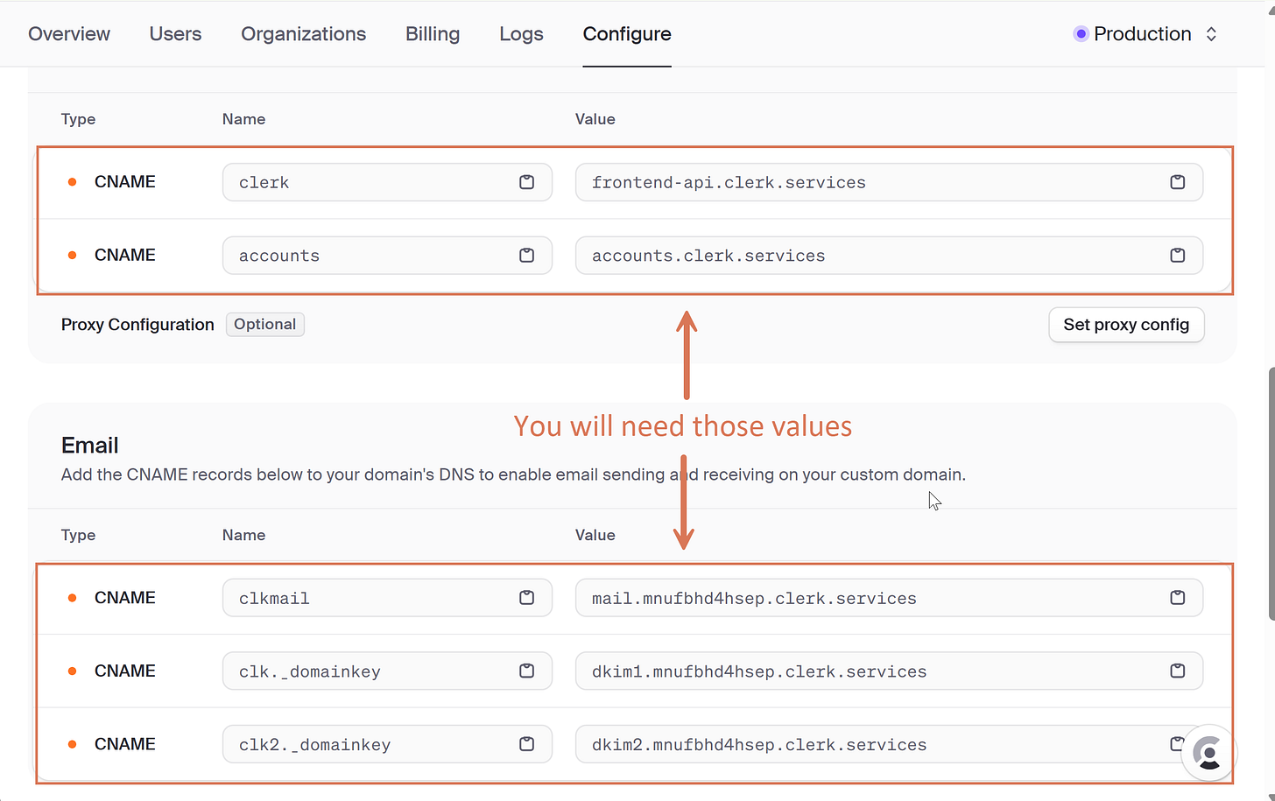Screen dimensions: 1275x801
Task: Click the 'clerk' name field
Action: (x=387, y=182)
